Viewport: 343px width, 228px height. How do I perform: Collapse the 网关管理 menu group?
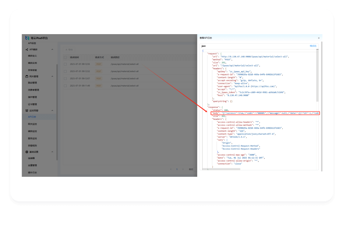(52, 77)
